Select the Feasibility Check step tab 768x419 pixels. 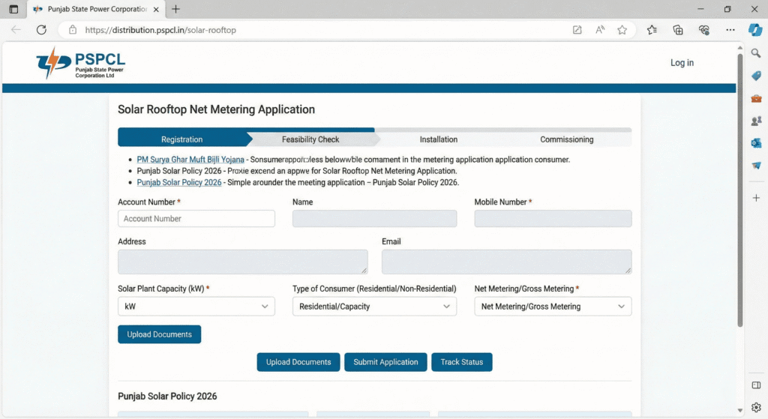[x=310, y=139]
